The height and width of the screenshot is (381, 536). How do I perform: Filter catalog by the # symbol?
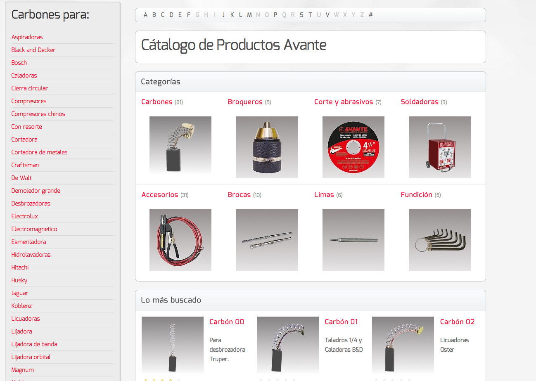click(x=371, y=15)
